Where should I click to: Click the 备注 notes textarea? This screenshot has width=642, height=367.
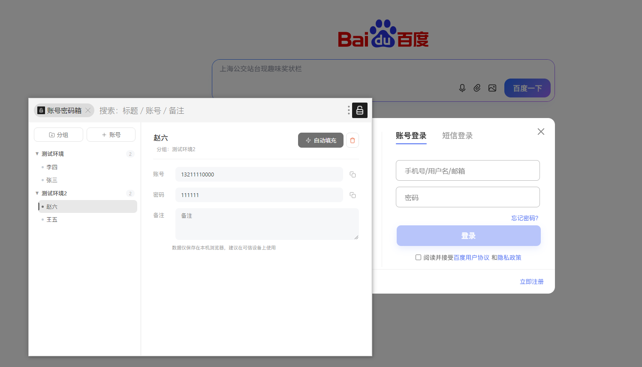click(x=267, y=224)
